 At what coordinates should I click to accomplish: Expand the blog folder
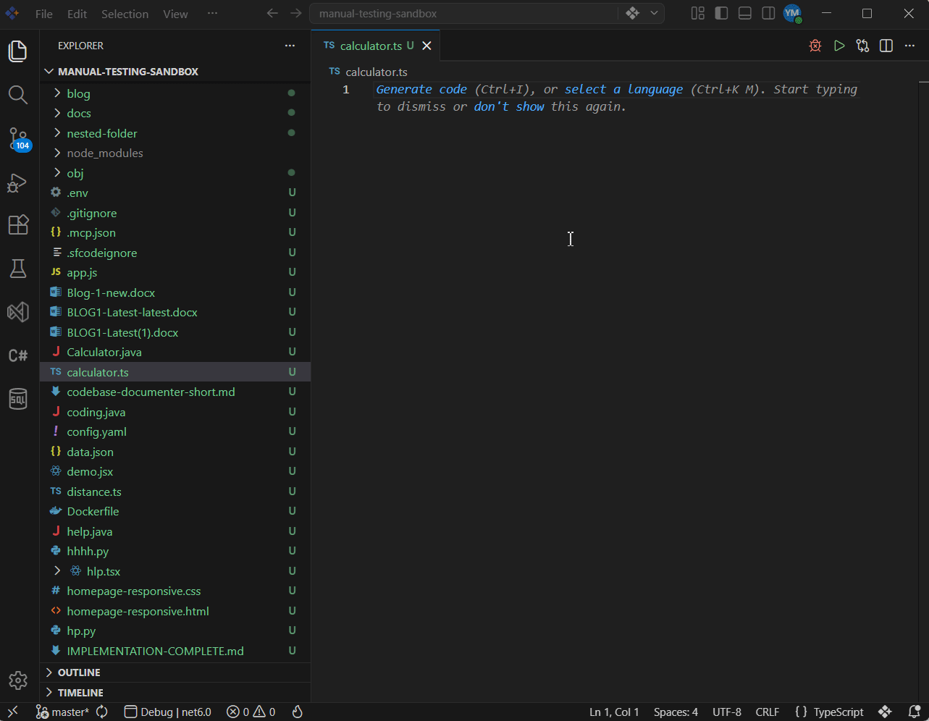coord(175,93)
